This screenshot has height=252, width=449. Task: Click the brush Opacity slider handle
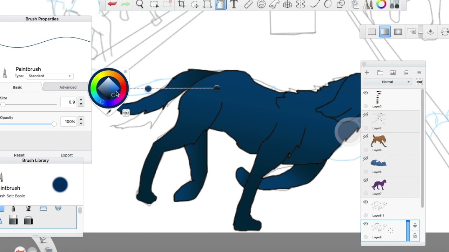54,124
